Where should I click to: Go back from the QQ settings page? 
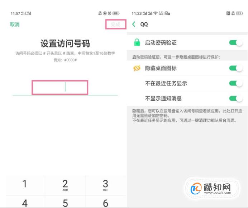coord(134,24)
